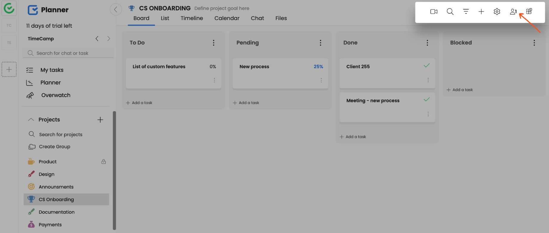Image resolution: width=549 pixels, height=233 pixels.
Task: Toggle the Client 255 completion checkmark
Action: [x=427, y=66]
